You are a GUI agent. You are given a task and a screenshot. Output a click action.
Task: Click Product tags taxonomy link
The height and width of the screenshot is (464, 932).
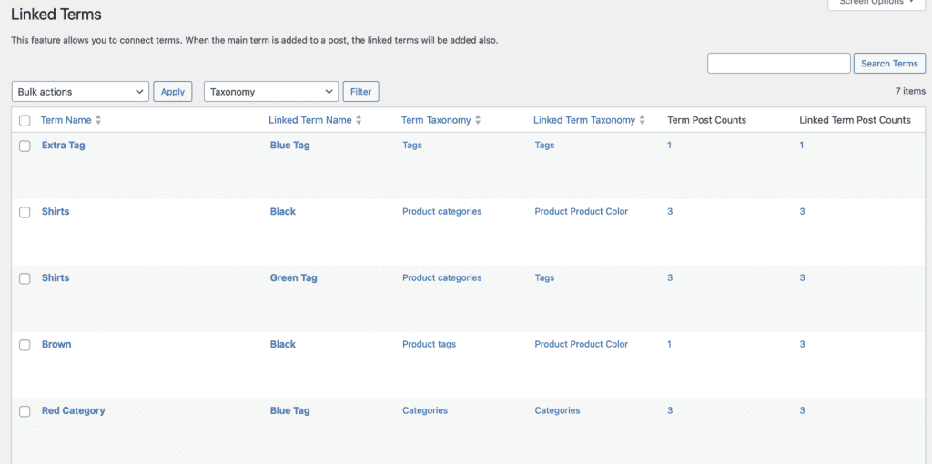point(429,344)
